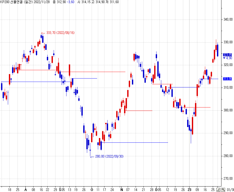Image resolution: width=234 pixels, height=192 pixels.
Task: Select the 270.00 price axis label
Action: click(x=228, y=179)
